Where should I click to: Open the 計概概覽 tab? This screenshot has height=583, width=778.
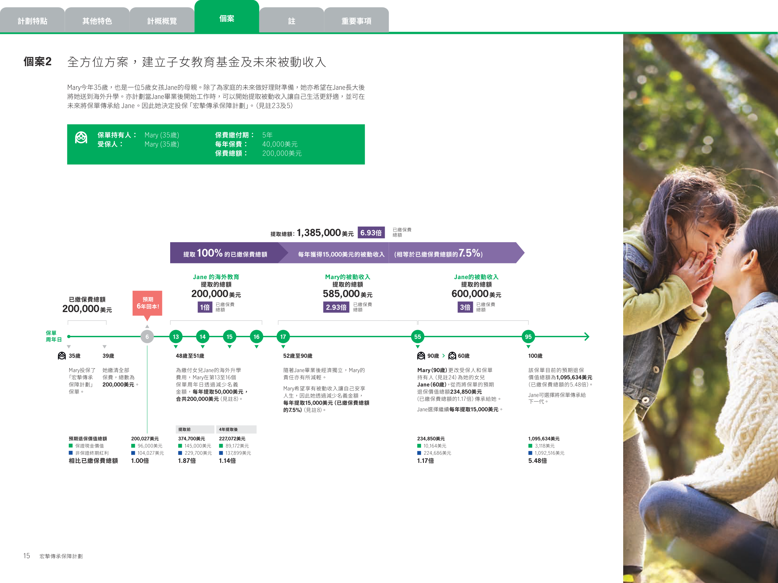pyautogui.click(x=162, y=21)
